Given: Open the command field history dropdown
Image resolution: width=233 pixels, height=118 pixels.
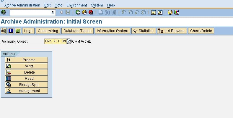Looking at the screenshot, I should 53,12.
